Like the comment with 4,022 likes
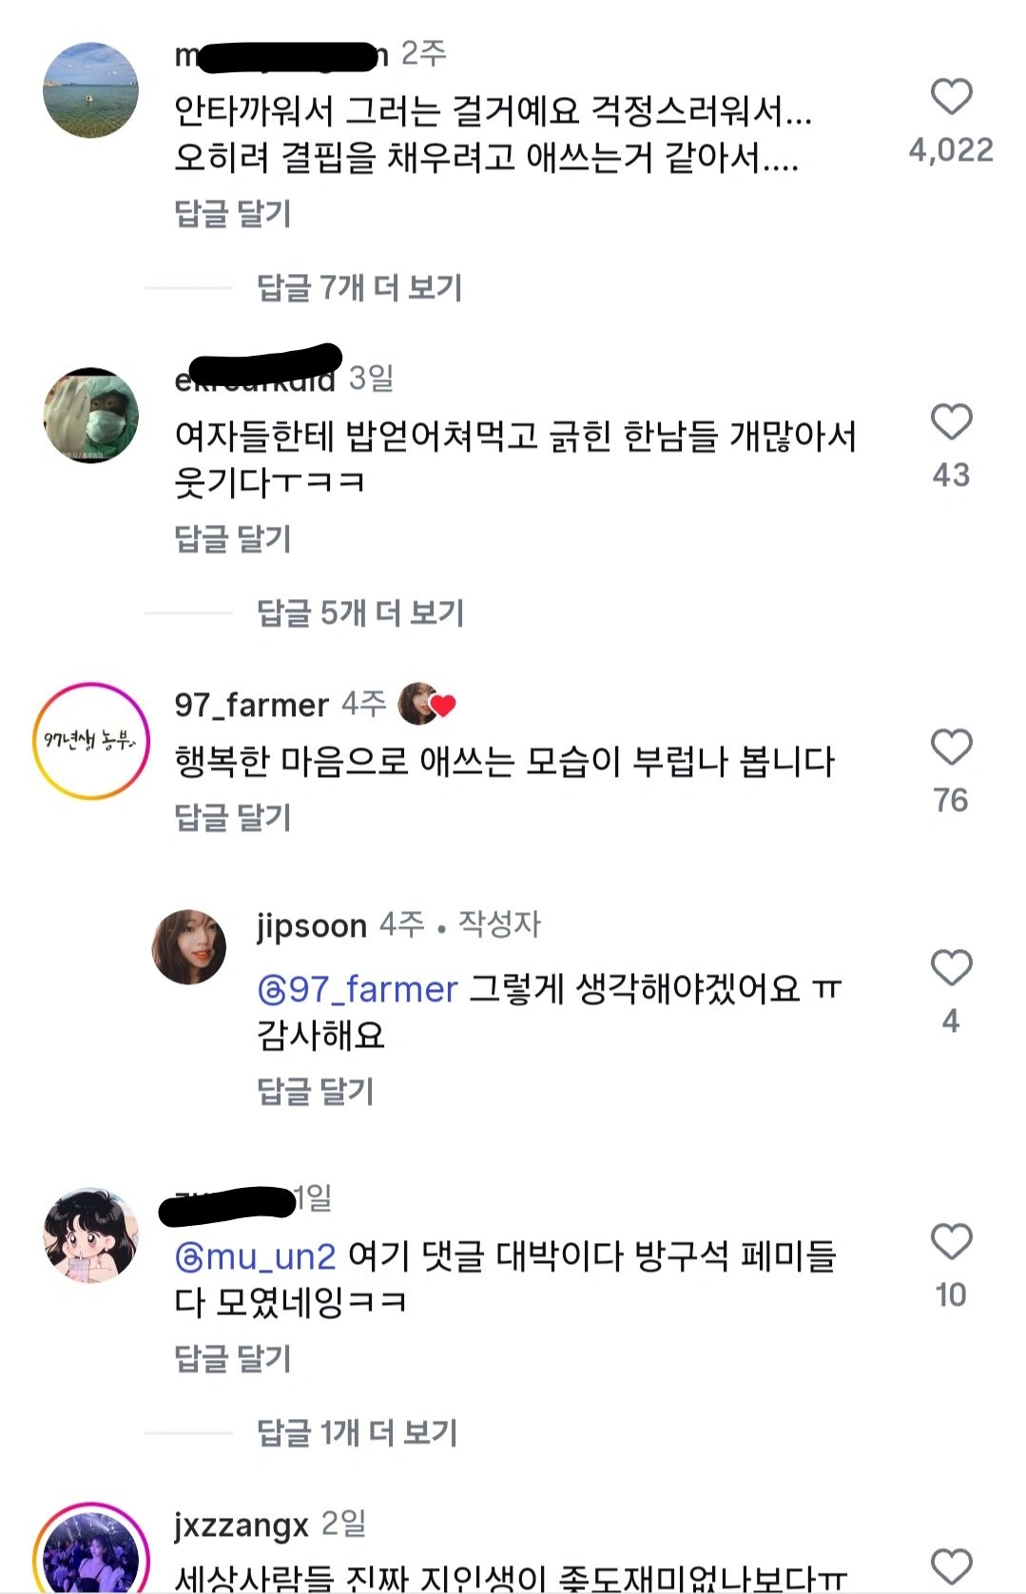This screenshot has width=1026, height=1594. (x=951, y=97)
